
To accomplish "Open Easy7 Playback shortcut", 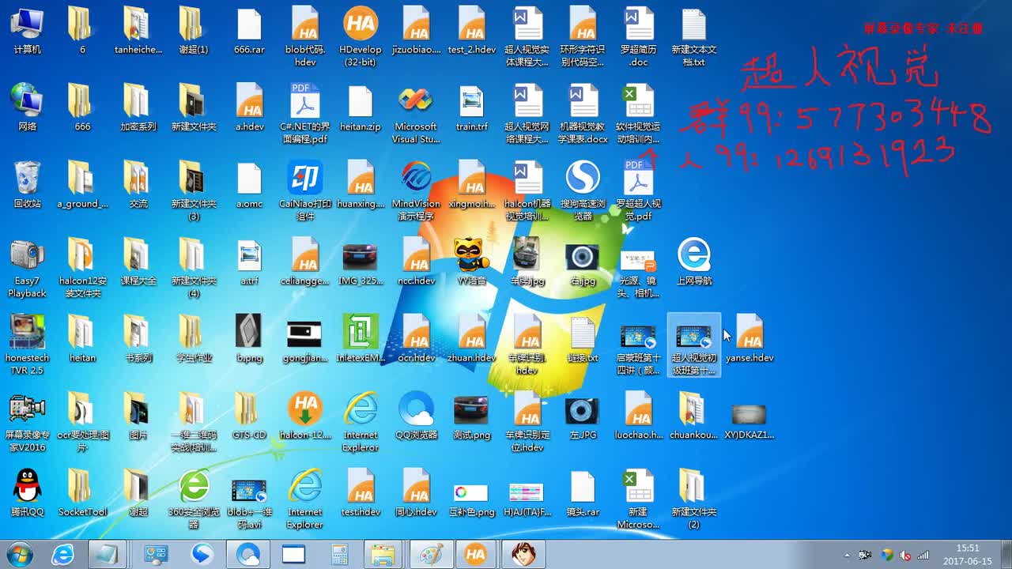I will [x=27, y=269].
